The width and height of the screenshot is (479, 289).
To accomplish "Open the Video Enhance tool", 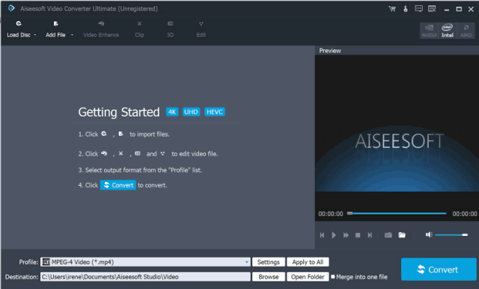I will 101,29.
